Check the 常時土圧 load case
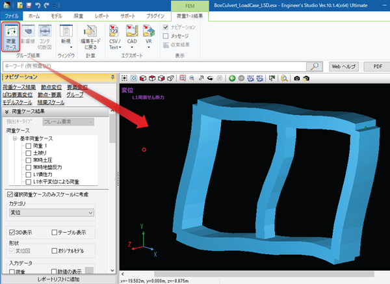Image resolution: width=390 pixels, height=284 pixels. pyautogui.click(x=29, y=160)
